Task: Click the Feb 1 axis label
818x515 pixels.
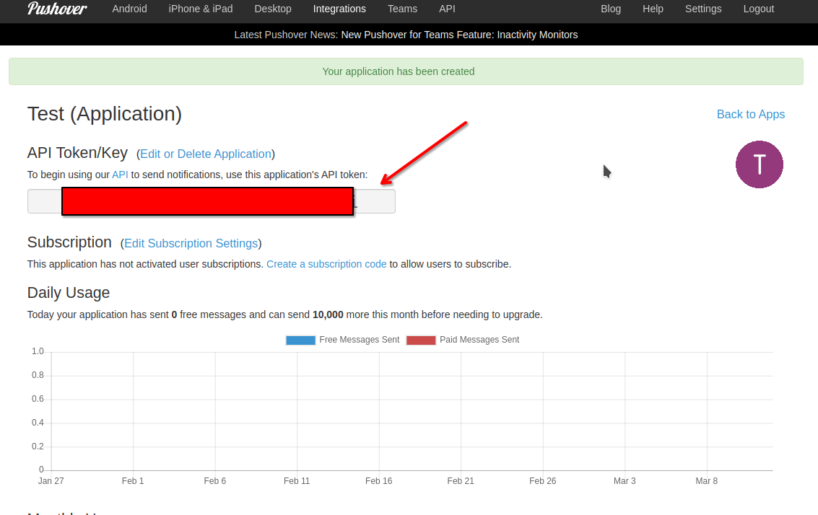Action: click(133, 481)
